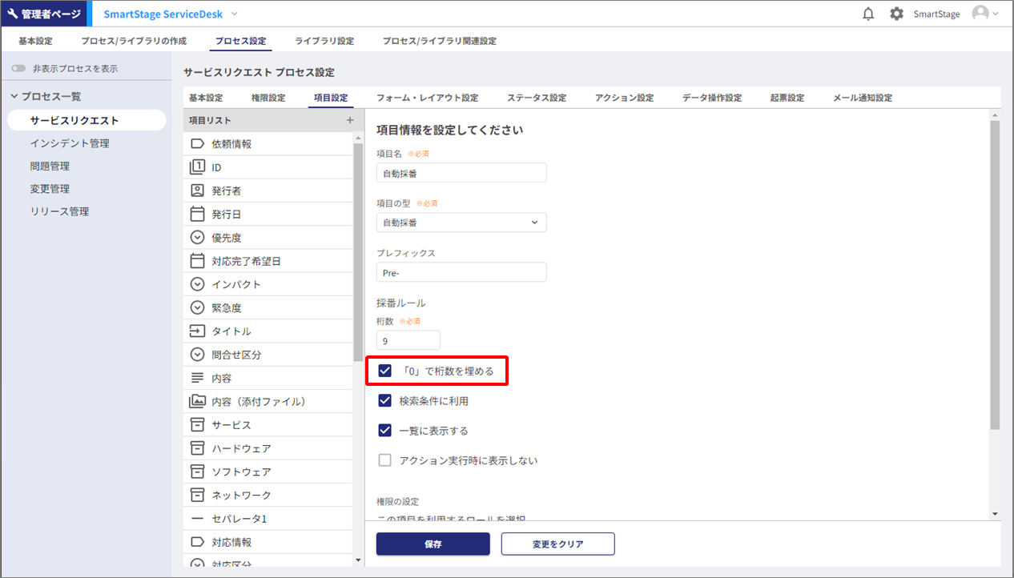This screenshot has width=1014, height=578.
Task: Click the サービス archive box icon
Action: tap(197, 424)
